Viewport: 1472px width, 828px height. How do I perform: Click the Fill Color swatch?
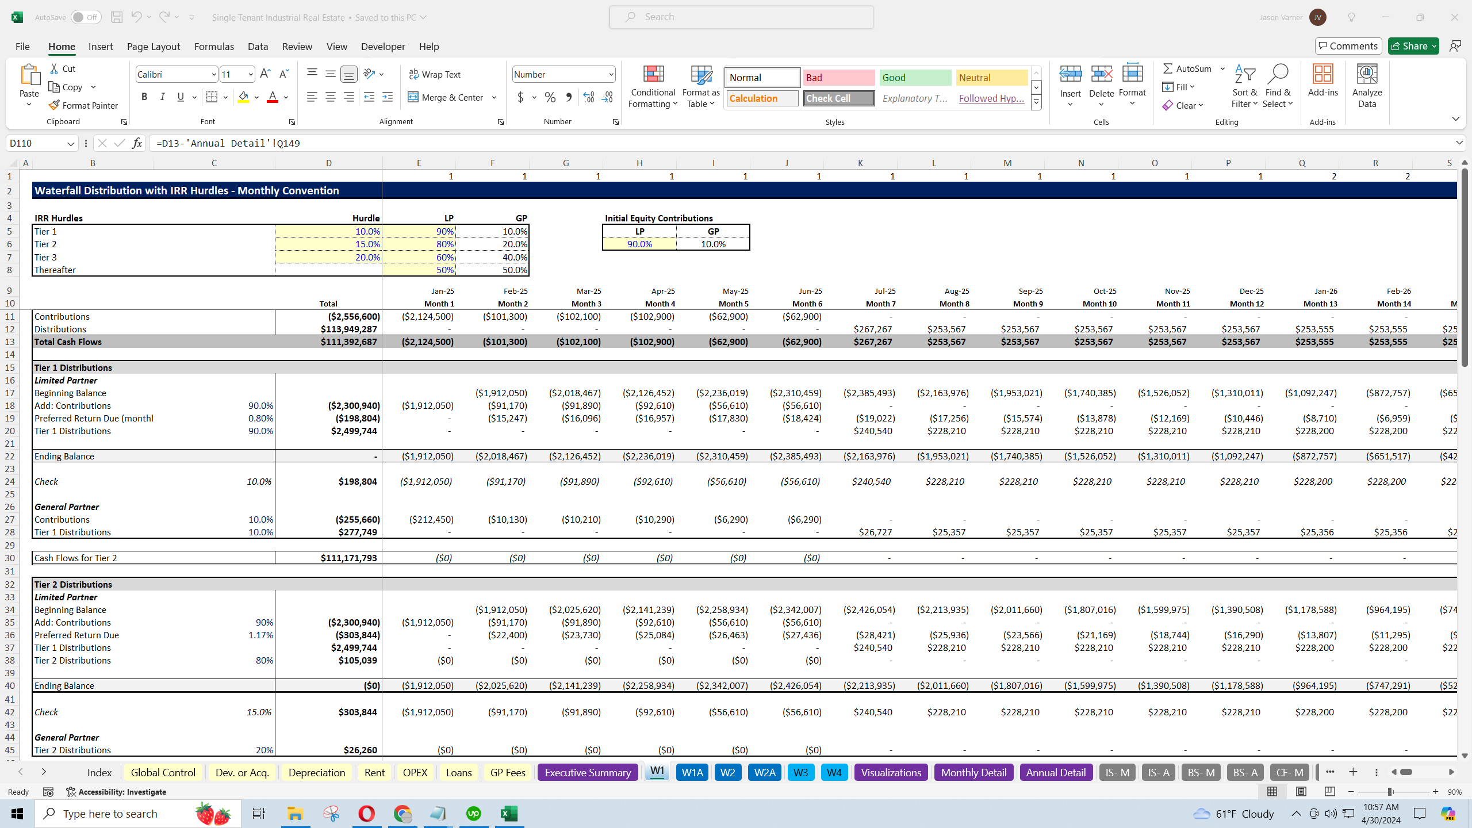pos(243,97)
